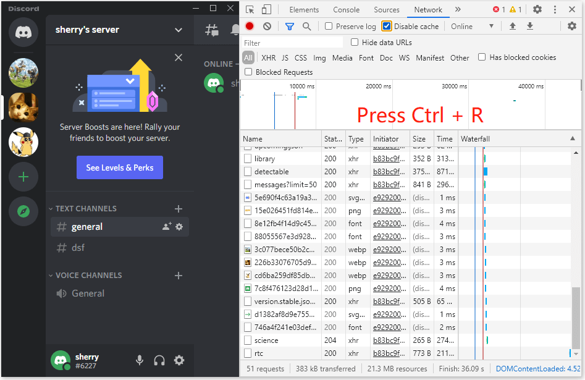The image size is (585, 380).
Task: Create a new voice channel
Action: [x=179, y=276]
